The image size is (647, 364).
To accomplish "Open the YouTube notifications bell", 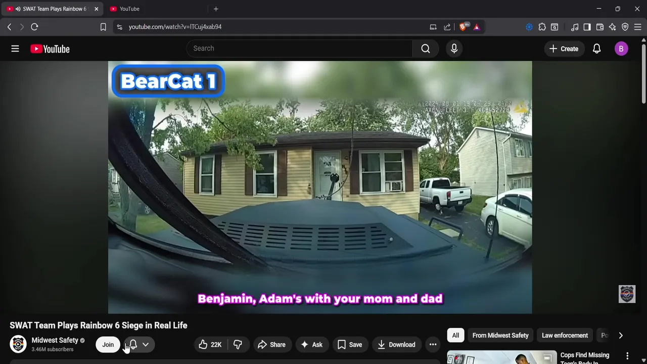I will 596,49.
